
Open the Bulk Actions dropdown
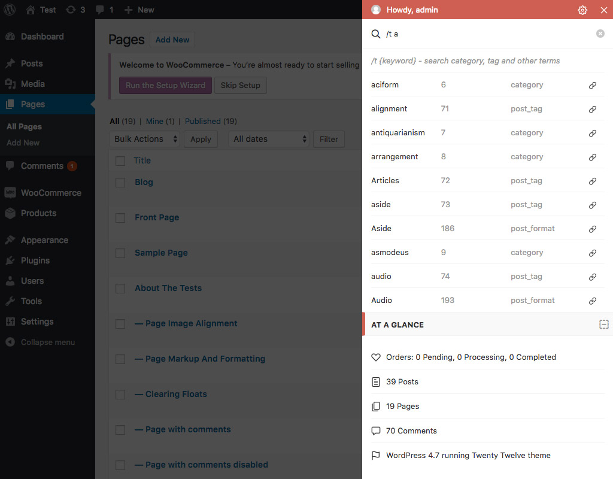(147, 139)
